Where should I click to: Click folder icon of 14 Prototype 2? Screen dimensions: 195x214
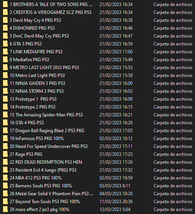pos(5,107)
